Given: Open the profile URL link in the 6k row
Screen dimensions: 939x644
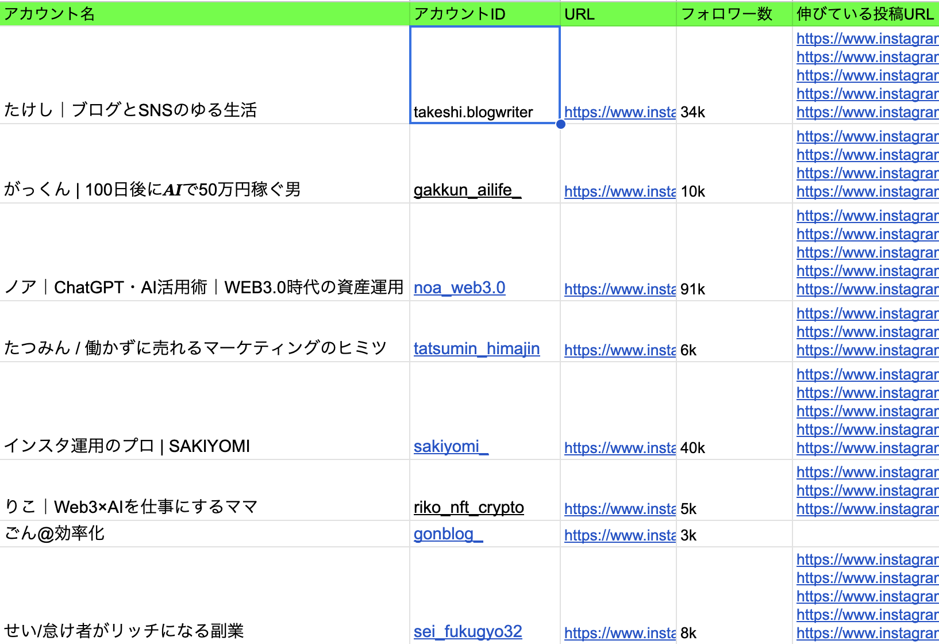Looking at the screenshot, I should (619, 350).
